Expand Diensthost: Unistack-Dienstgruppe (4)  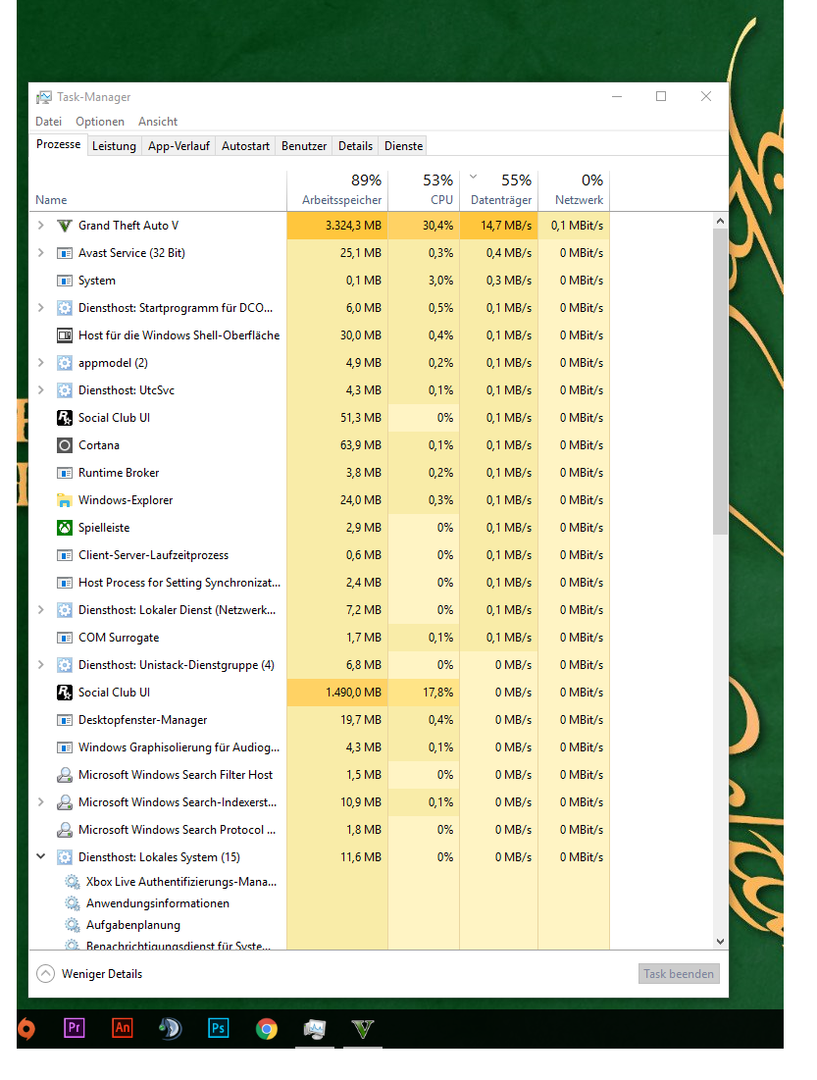40,665
